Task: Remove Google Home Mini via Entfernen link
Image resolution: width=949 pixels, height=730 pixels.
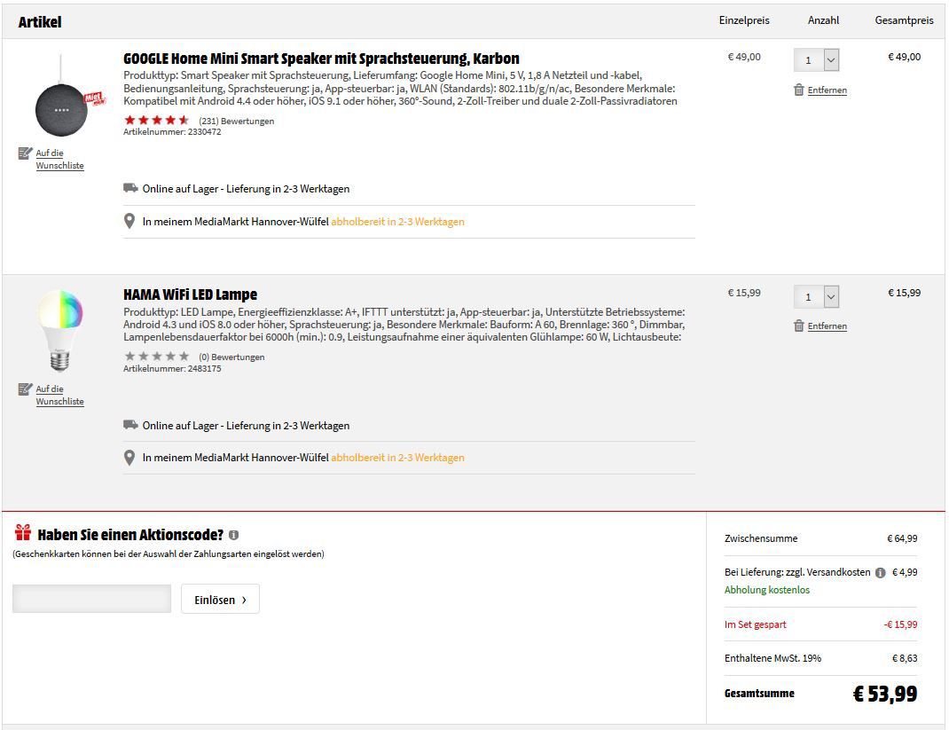Action: pyautogui.click(x=827, y=90)
